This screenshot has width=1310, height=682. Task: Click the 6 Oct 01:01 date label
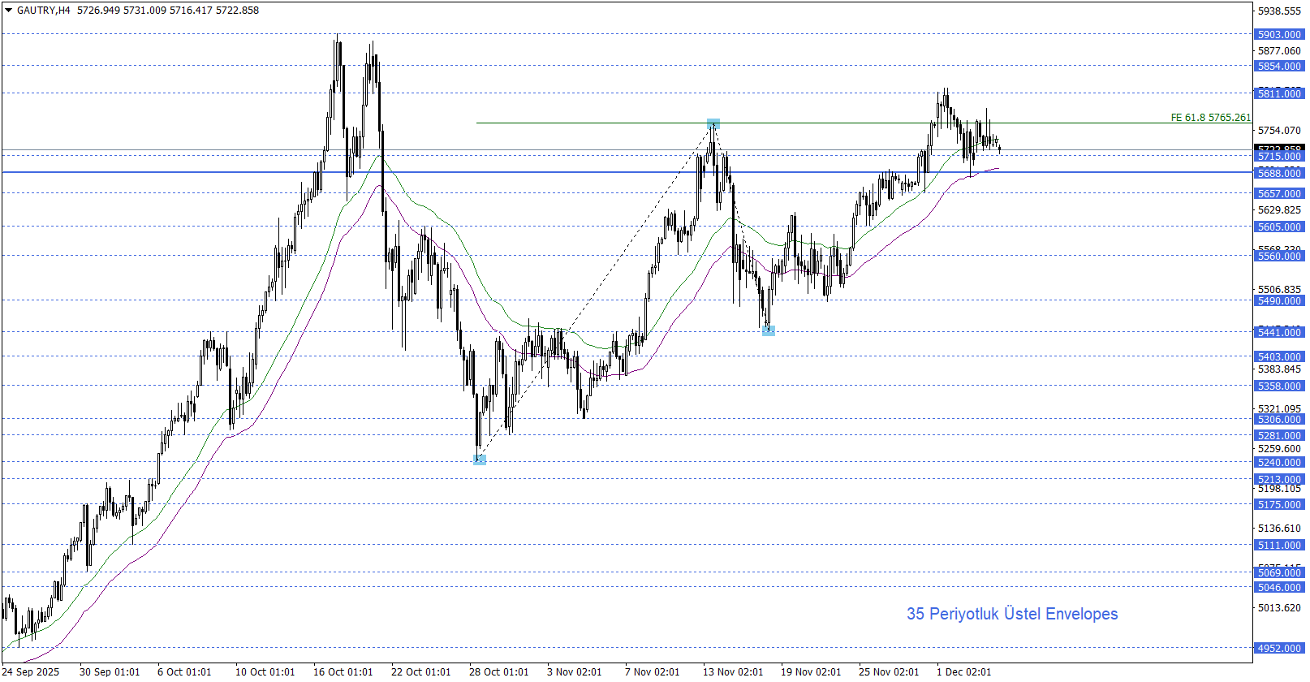click(x=184, y=671)
